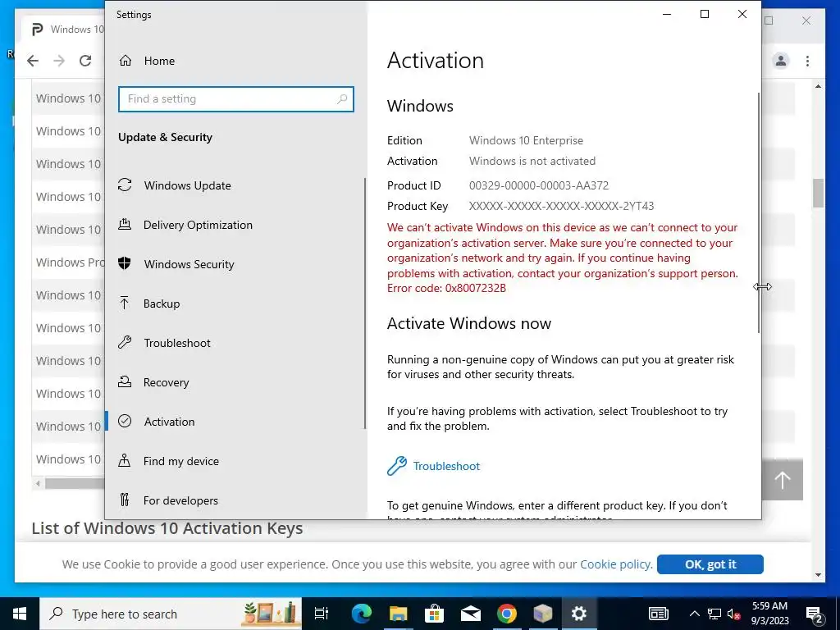This screenshot has height=630, width=840.
Task: Click the Find my device person icon
Action: tap(125, 460)
